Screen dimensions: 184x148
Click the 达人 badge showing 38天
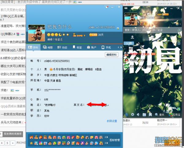pyautogui.click(x=96, y=35)
